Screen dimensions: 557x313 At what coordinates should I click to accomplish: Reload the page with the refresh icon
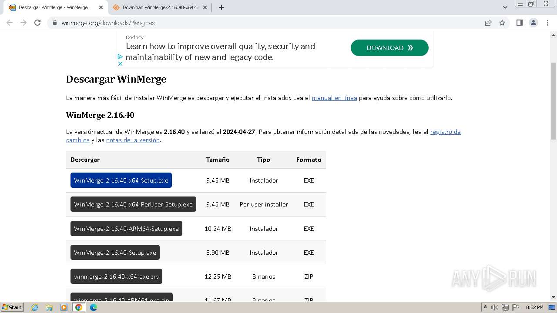37,23
